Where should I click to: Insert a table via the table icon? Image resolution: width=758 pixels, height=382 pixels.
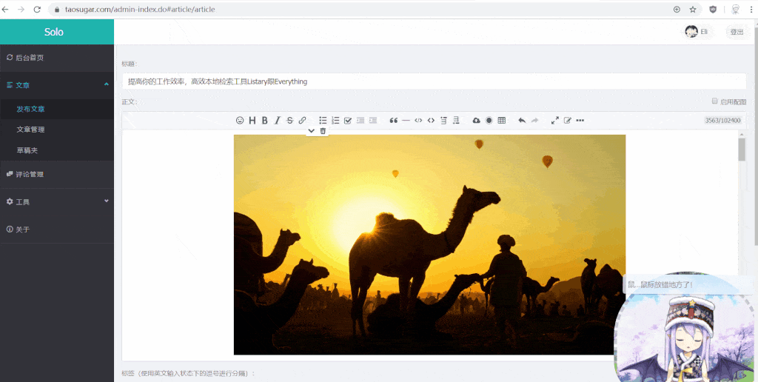click(x=502, y=121)
